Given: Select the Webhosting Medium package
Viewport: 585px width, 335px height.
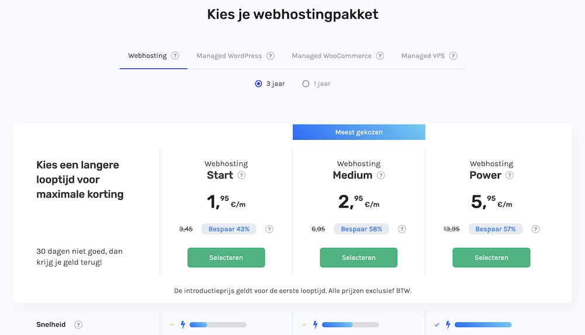Looking at the screenshot, I should click(x=359, y=258).
